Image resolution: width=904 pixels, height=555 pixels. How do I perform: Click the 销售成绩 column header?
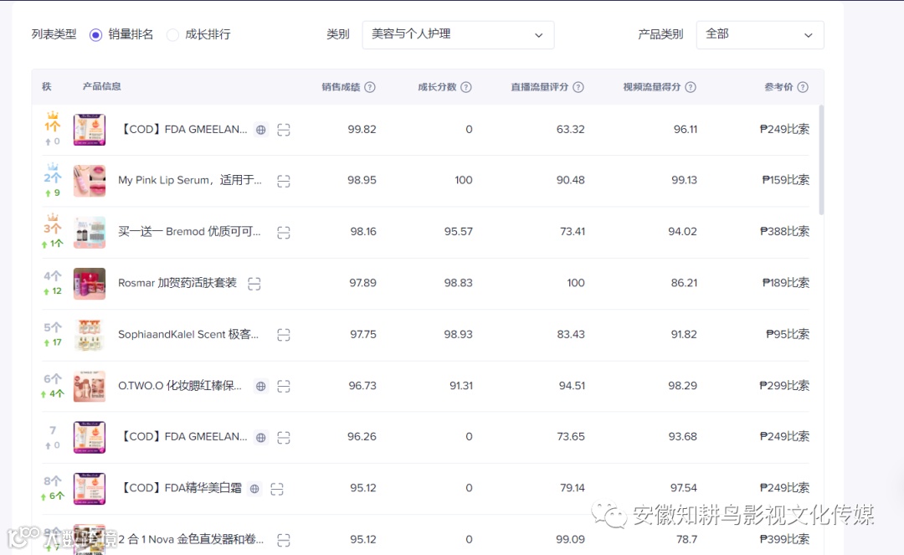point(341,87)
